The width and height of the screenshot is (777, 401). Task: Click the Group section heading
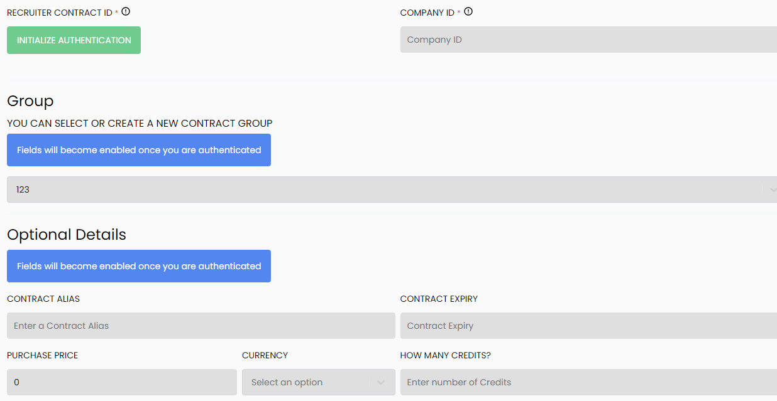pyautogui.click(x=30, y=101)
